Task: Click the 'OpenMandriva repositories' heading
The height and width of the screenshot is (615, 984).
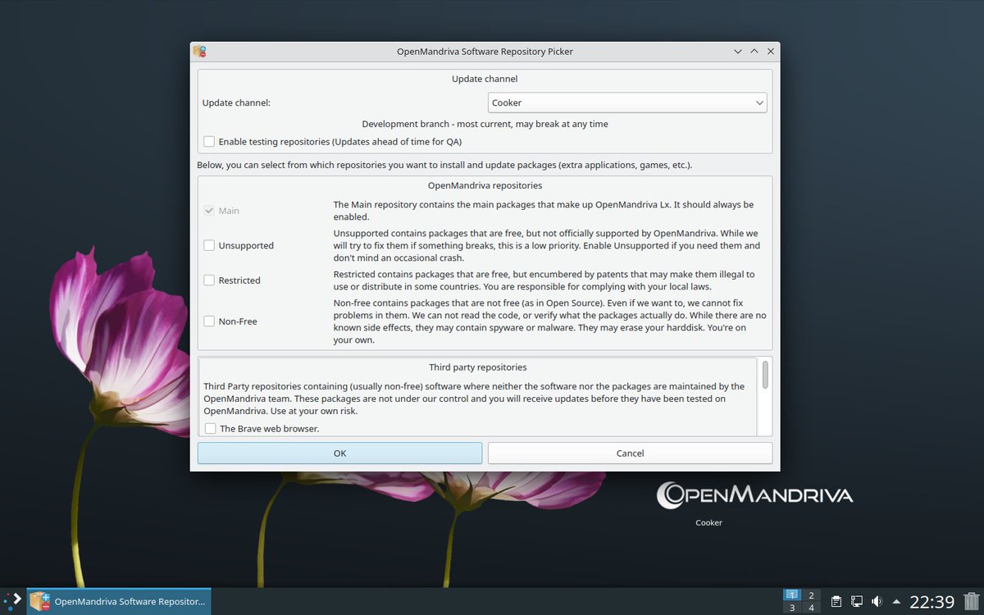Action: click(485, 185)
